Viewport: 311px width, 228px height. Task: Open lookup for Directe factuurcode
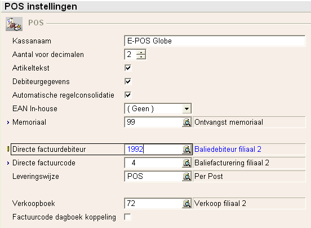click(186, 163)
